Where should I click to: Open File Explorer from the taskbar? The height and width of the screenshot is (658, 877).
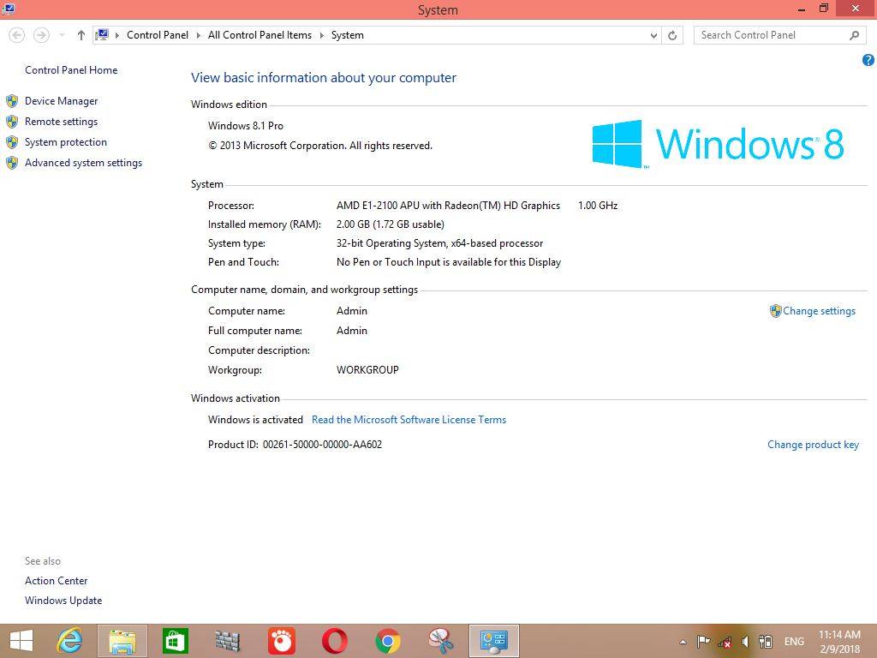122,641
